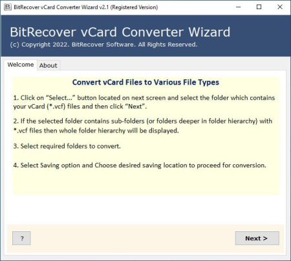Select the Welcome tab
The width and height of the screenshot is (291, 261).
21,65
